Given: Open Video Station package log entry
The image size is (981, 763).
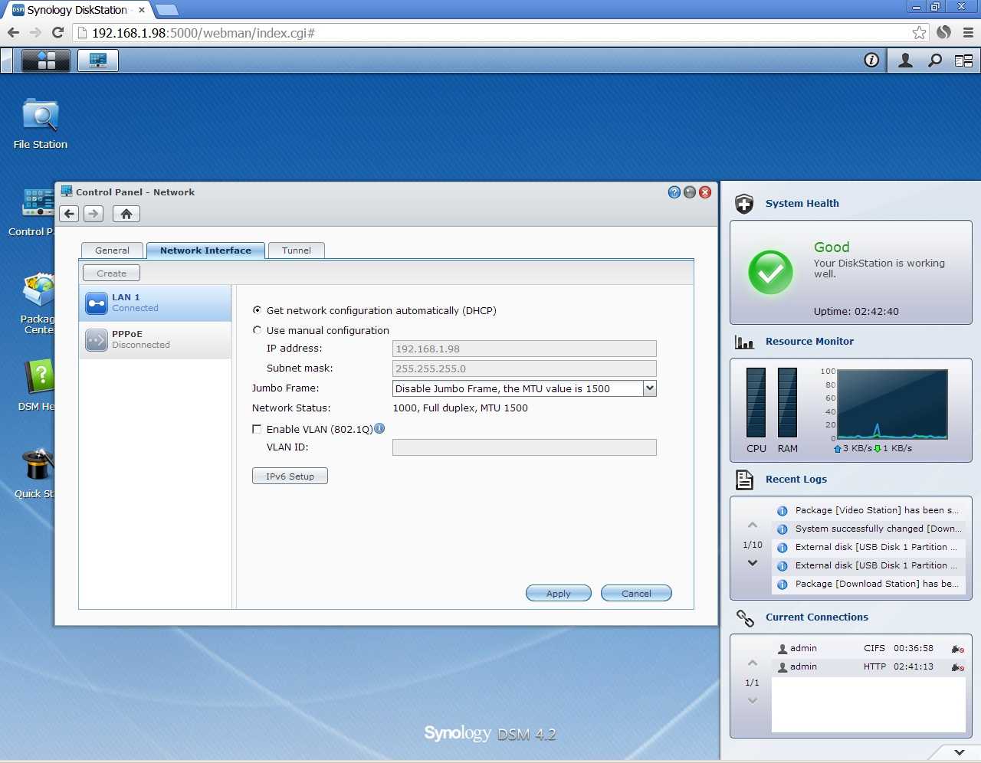Looking at the screenshot, I should [868, 511].
